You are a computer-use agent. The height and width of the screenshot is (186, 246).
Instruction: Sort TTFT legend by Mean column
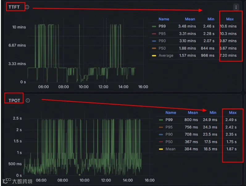(x=190, y=19)
